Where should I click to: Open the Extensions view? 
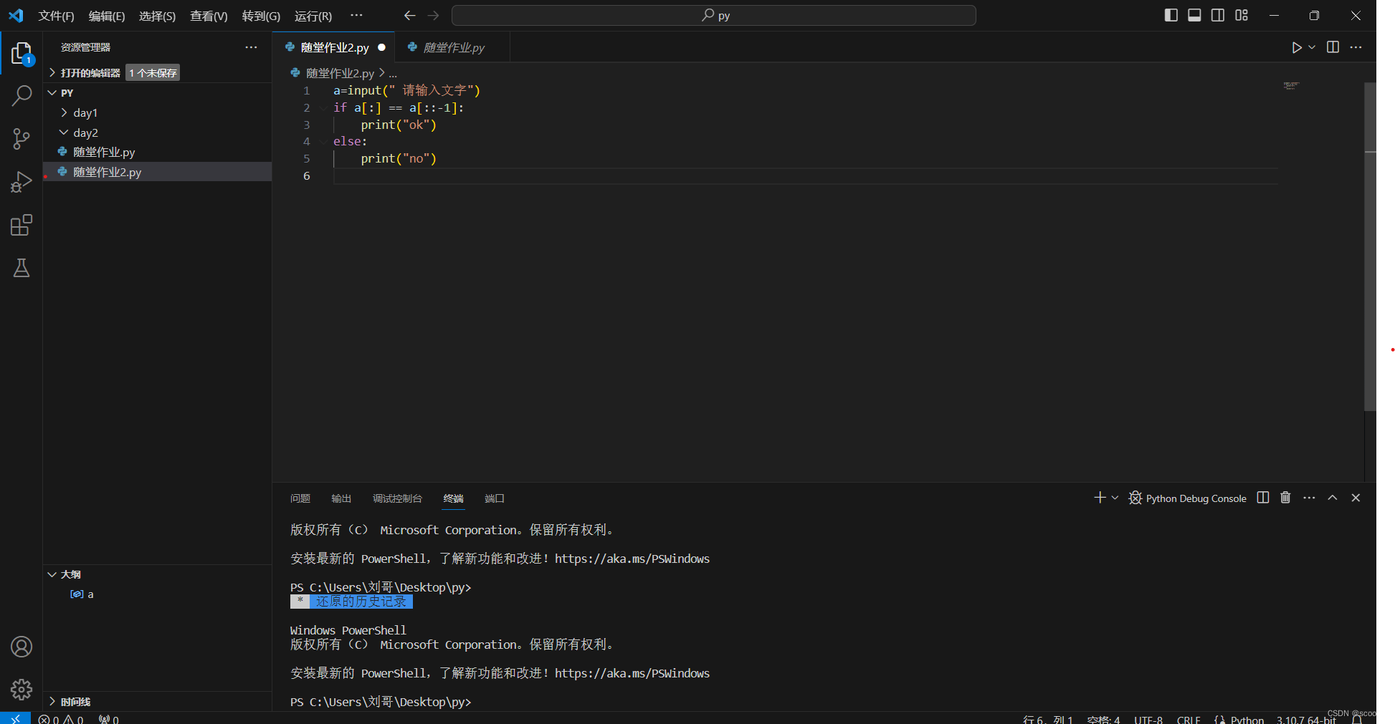(22, 224)
